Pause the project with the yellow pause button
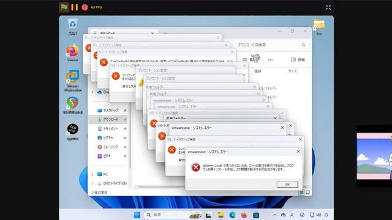Viewport: 392px width, 220px height. pyautogui.click(x=75, y=7)
